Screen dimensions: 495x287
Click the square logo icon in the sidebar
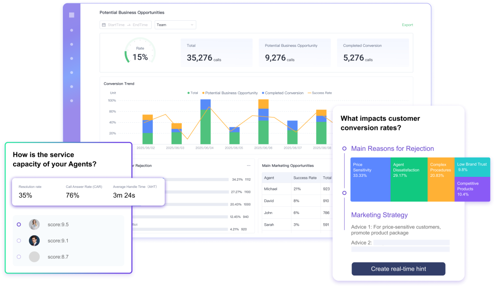click(72, 15)
